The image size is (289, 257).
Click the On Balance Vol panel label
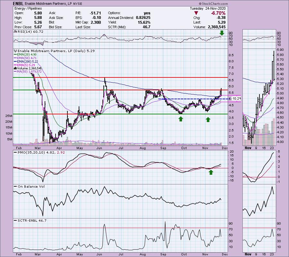coord(31,187)
